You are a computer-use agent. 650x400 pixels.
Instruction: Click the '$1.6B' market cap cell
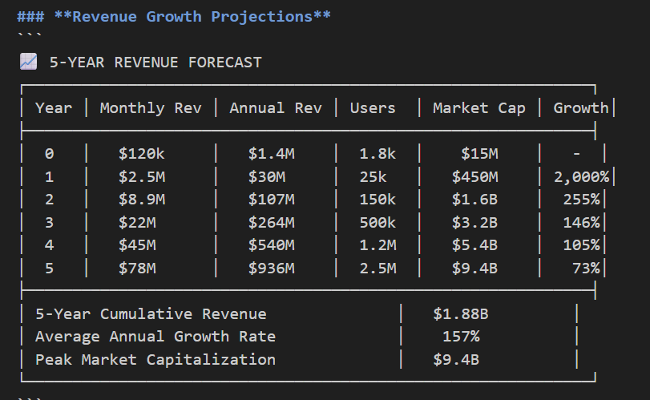tap(474, 200)
